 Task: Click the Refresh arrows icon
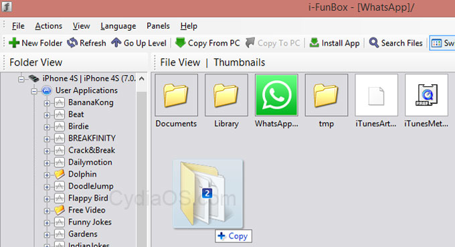click(72, 43)
